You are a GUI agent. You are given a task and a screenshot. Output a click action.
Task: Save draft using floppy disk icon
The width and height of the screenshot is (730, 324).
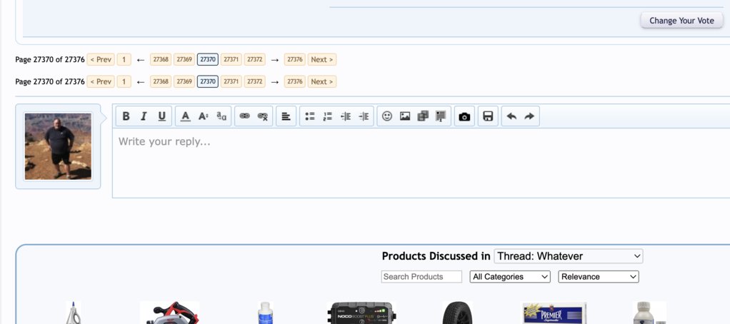coord(488,116)
